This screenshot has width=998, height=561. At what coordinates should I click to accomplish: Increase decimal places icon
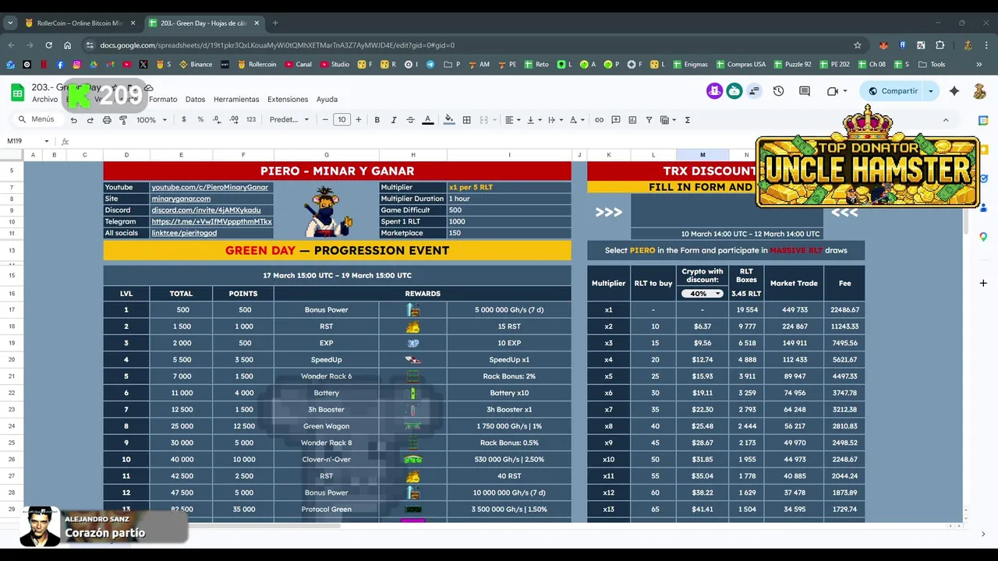point(234,120)
